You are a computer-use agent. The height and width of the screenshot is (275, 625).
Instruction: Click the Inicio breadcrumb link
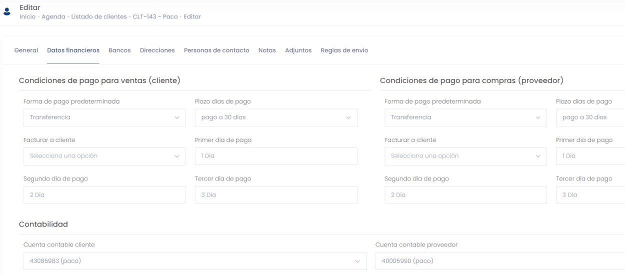[x=27, y=16]
